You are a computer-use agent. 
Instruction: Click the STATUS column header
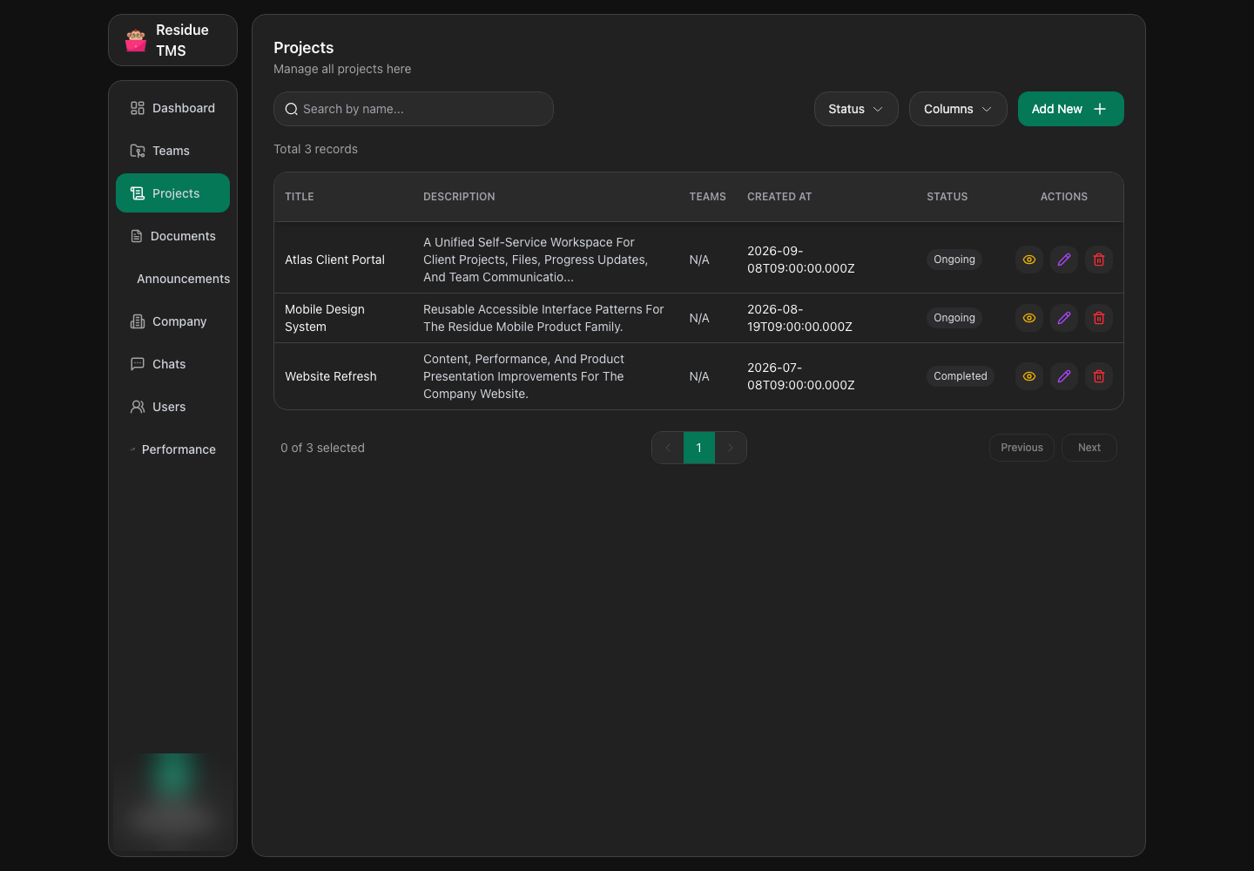pyautogui.click(x=947, y=197)
